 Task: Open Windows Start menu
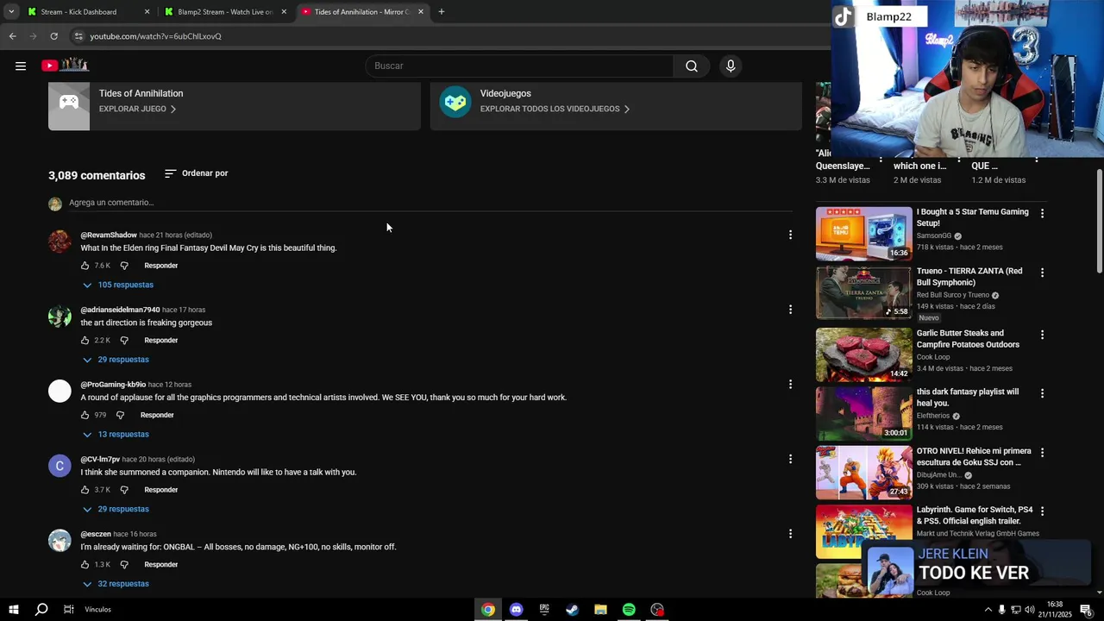coord(13,610)
